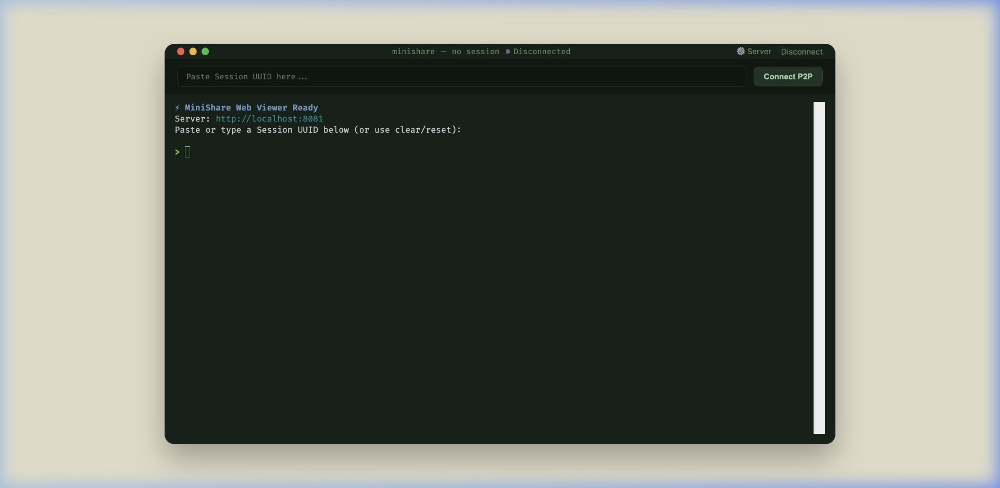1000x488 pixels.
Task: Click the Disconnected status indicator
Action: 538,52
